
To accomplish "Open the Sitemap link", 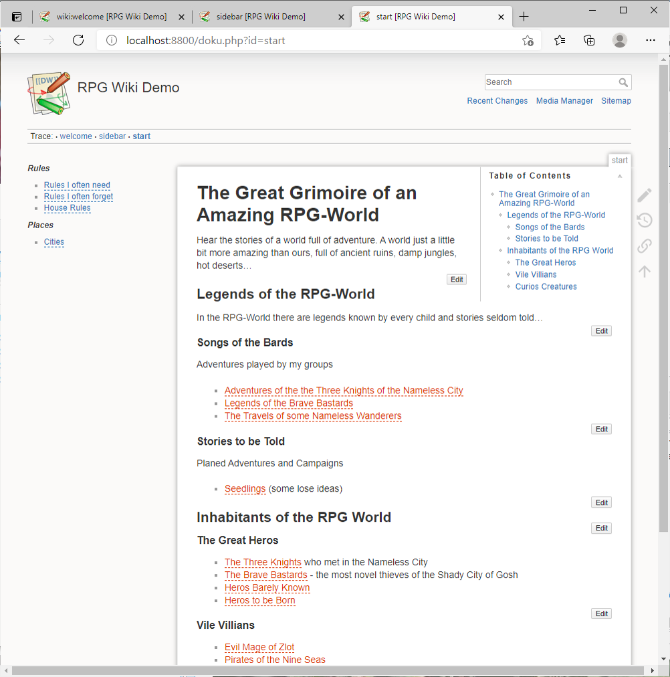I will (616, 100).
